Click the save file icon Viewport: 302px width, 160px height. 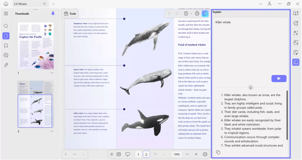tap(186, 14)
